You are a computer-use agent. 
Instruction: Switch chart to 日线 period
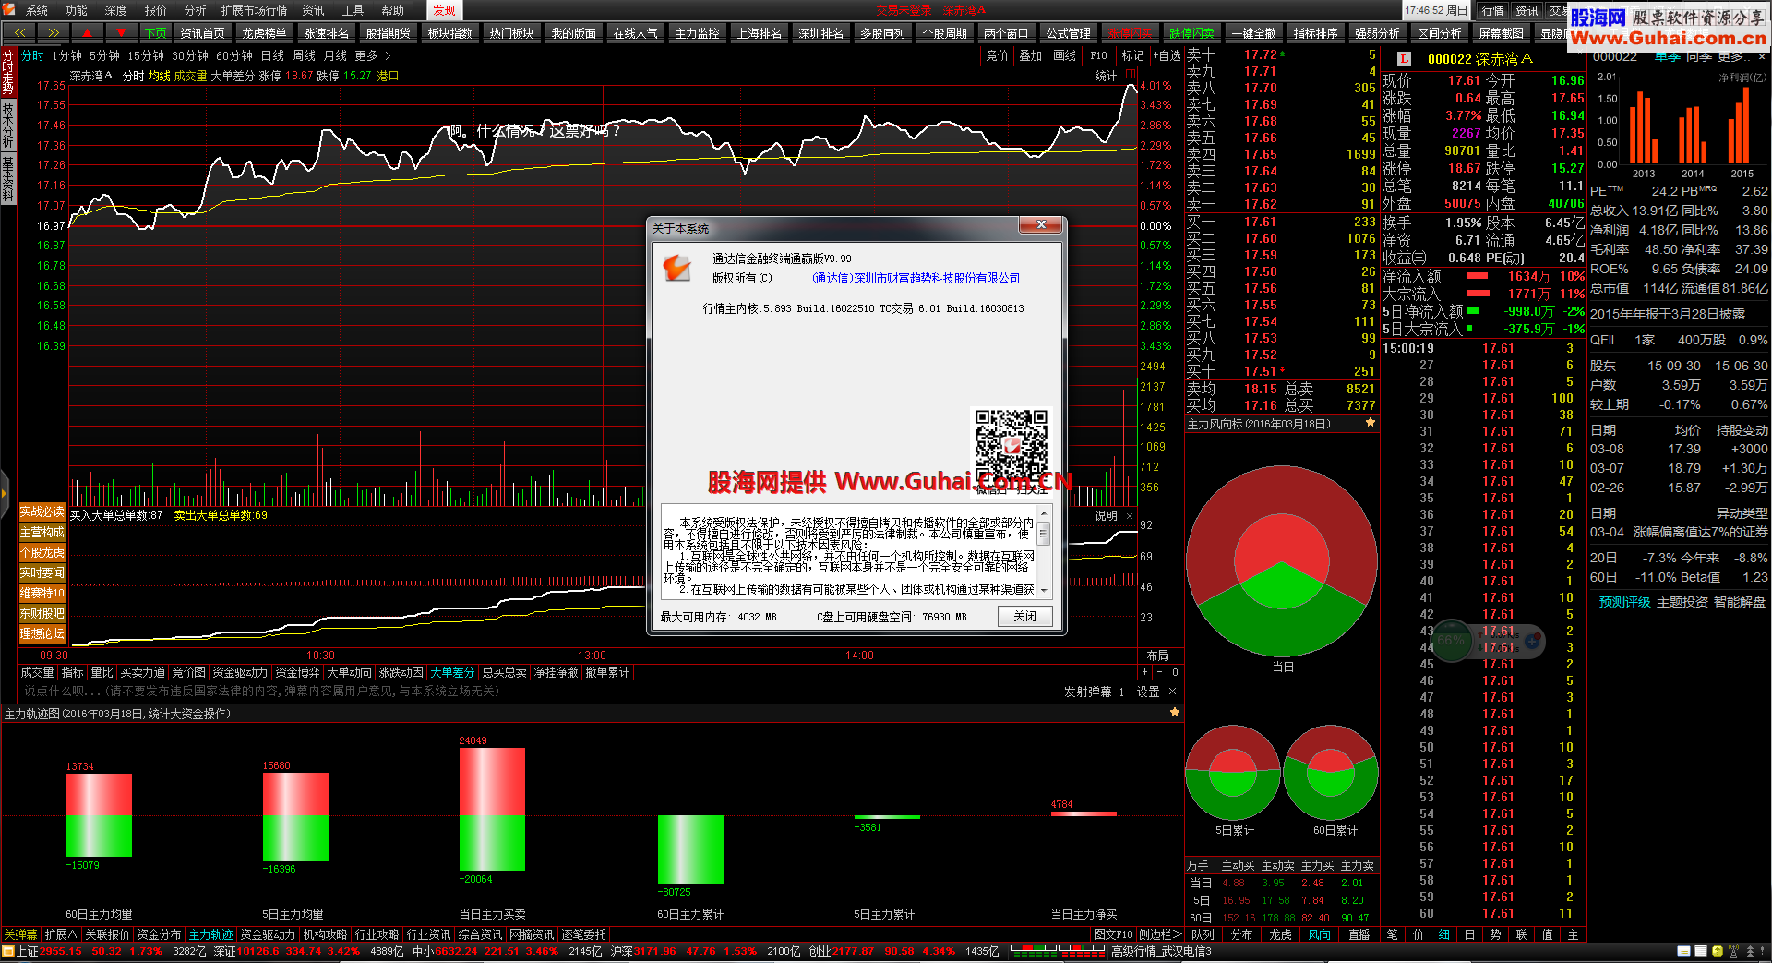(x=272, y=55)
